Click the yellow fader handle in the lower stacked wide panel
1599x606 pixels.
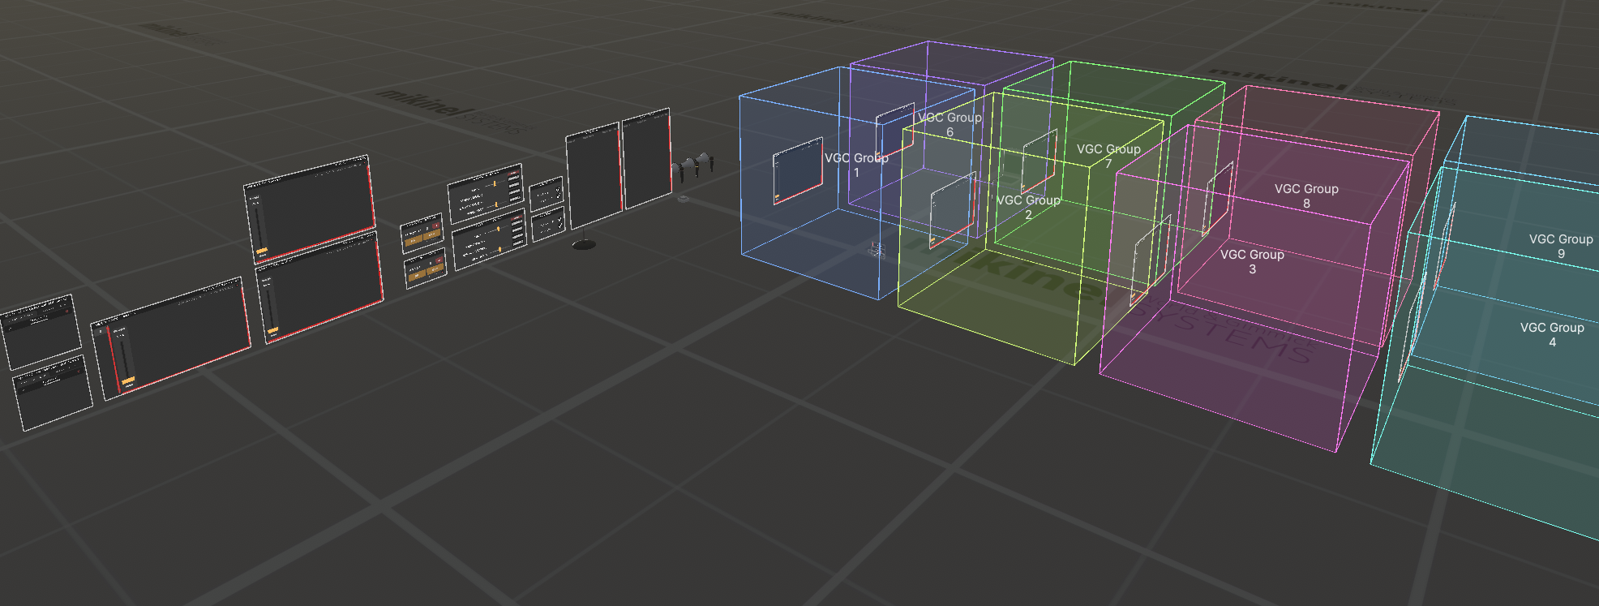pyautogui.click(x=272, y=330)
